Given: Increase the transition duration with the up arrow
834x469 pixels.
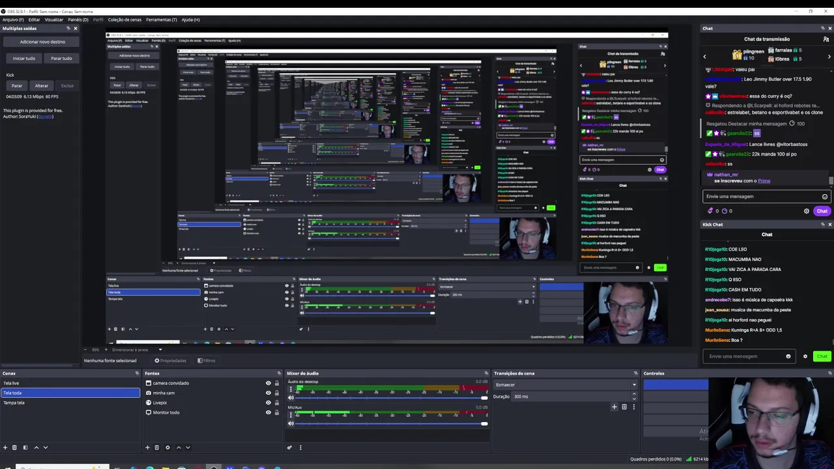Looking at the screenshot, I should coord(634,395).
